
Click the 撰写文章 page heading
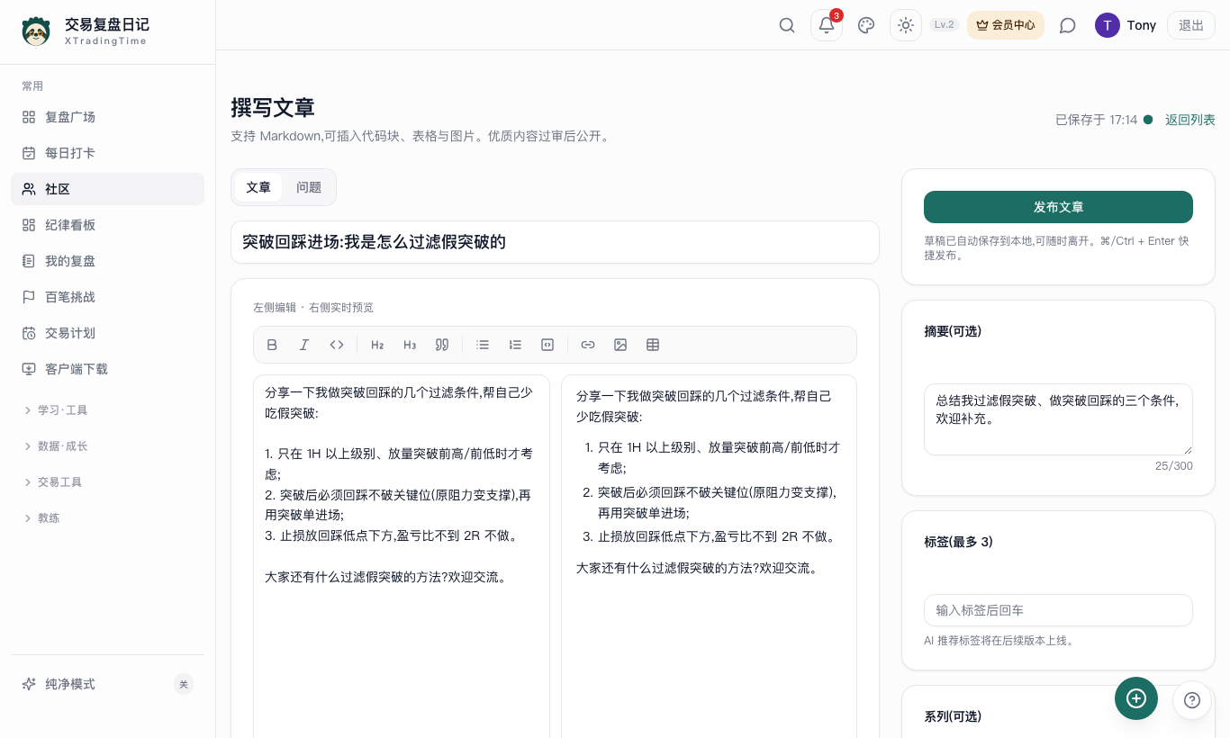(x=273, y=108)
